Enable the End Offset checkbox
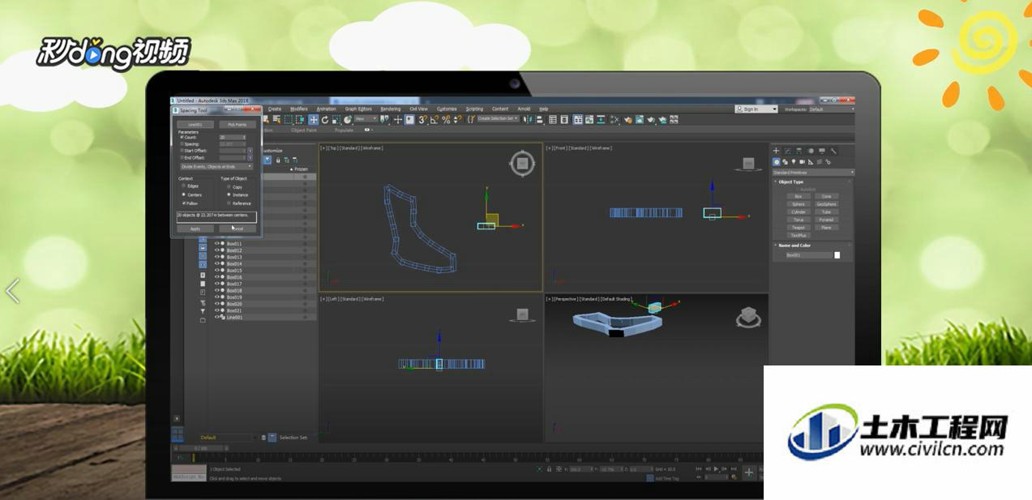 [182, 157]
